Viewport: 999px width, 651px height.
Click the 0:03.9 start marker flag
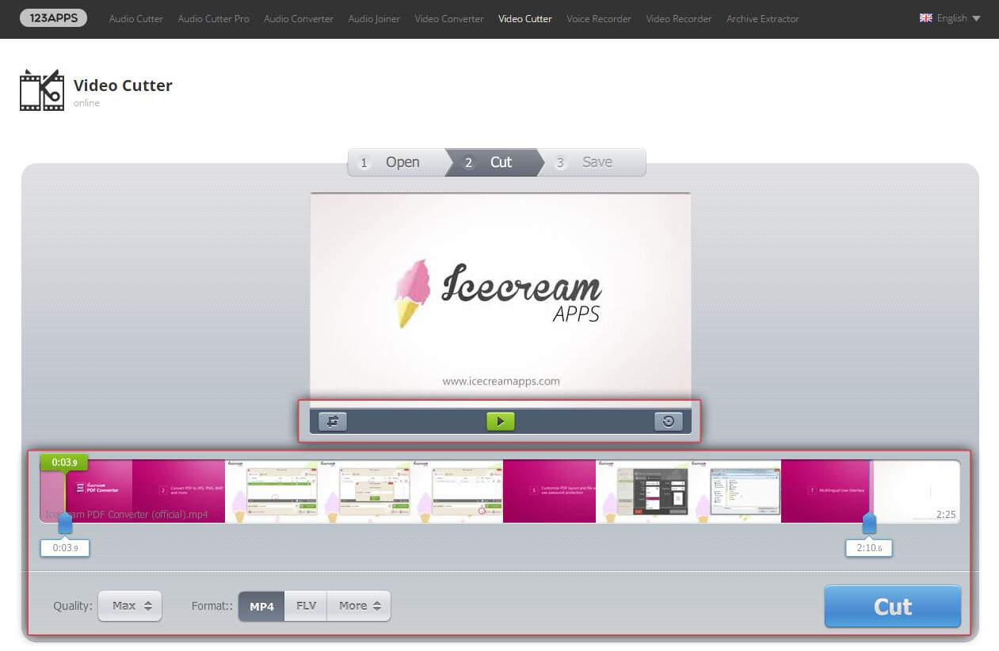(63, 462)
